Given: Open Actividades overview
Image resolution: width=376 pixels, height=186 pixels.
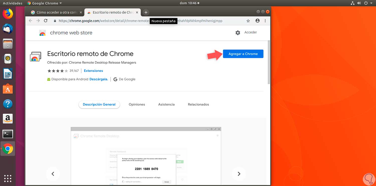Looking at the screenshot, I should 13,3.
